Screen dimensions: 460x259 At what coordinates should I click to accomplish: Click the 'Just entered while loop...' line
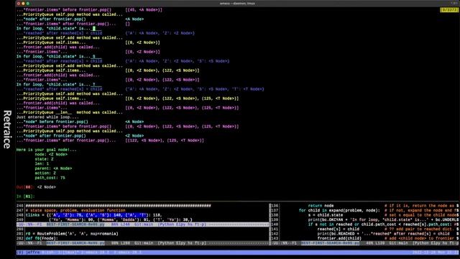pyautogui.click(x=47, y=117)
